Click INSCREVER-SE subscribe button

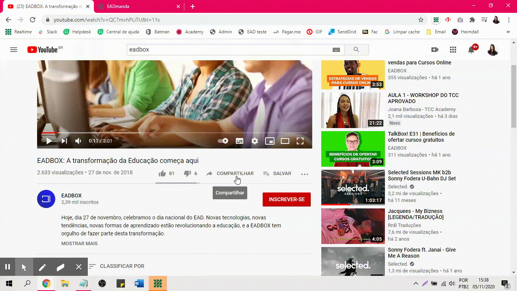[287, 199]
